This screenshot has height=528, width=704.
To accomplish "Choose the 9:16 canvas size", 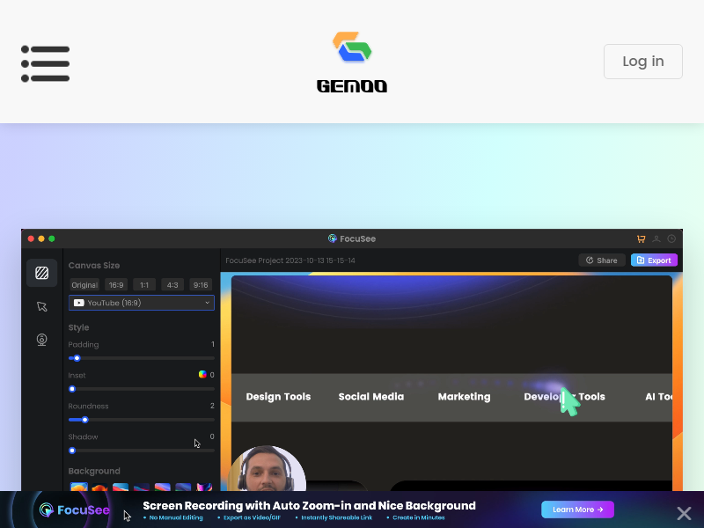I will [x=201, y=285].
